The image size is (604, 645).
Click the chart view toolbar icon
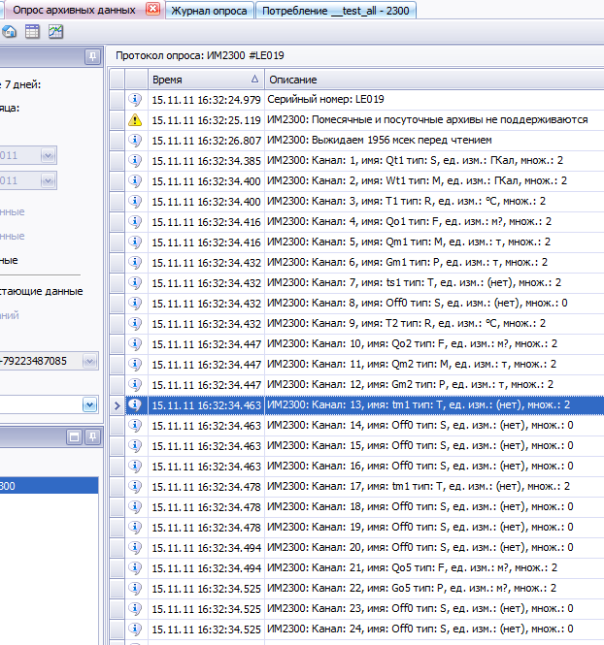click(55, 32)
